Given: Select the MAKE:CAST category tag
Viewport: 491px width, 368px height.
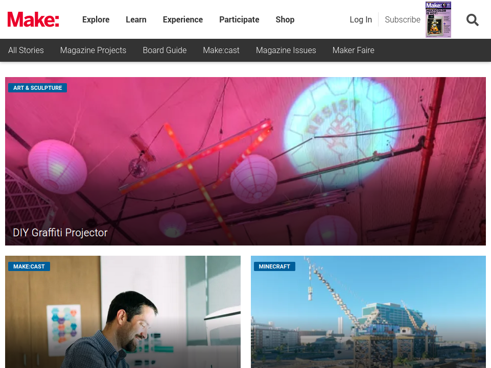Looking at the screenshot, I should coord(29,266).
